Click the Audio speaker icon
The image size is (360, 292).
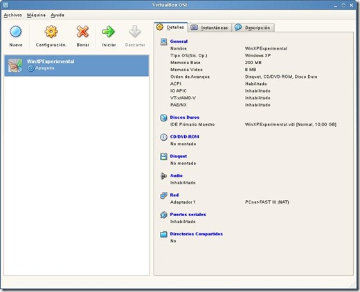(163, 176)
